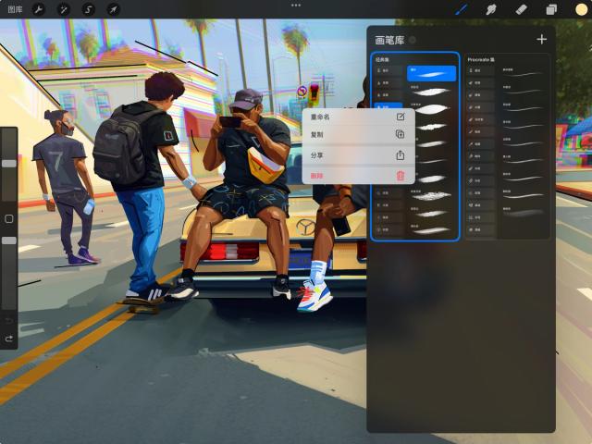Return to the 图库 gallery
The height and width of the screenshot is (444, 592).
15,9
